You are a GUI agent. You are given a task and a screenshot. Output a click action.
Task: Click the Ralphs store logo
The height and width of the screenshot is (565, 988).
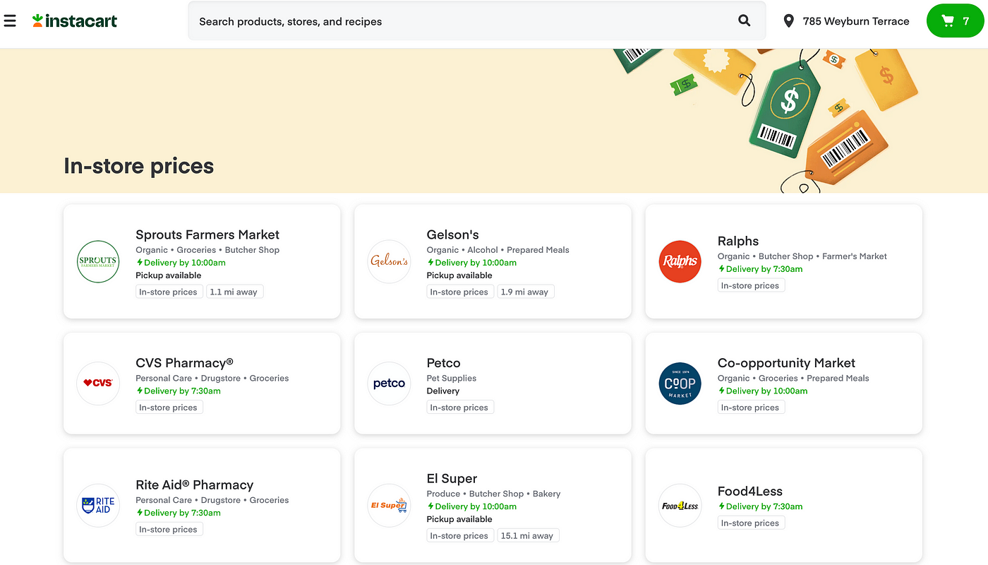[x=680, y=261]
